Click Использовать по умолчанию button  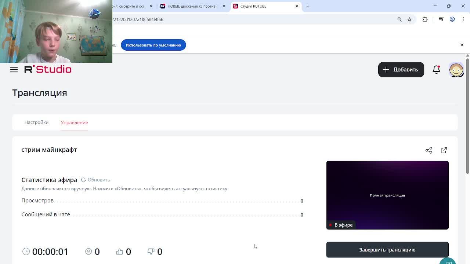(x=153, y=45)
